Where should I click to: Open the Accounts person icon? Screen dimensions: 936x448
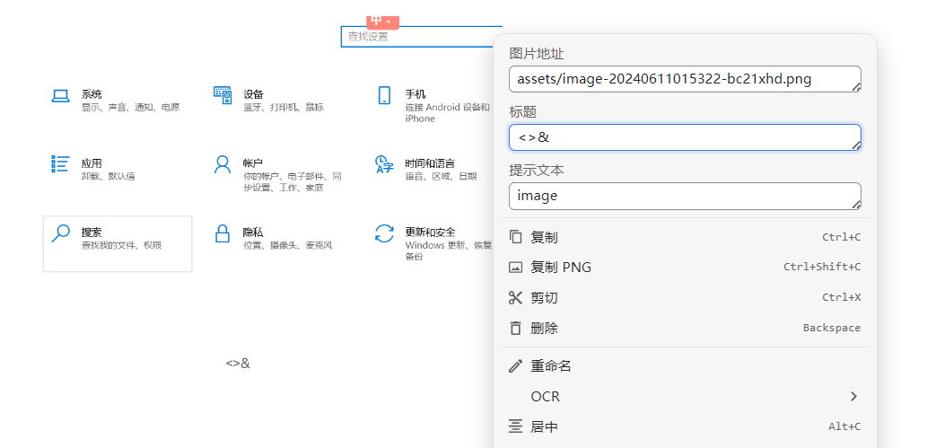point(223,164)
